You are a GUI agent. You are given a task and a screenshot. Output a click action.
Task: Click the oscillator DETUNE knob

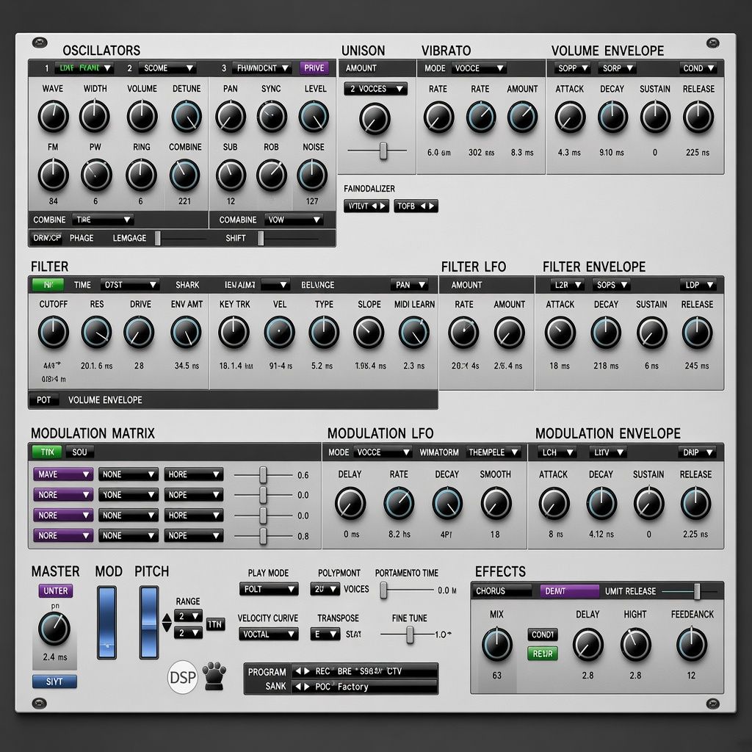186,116
